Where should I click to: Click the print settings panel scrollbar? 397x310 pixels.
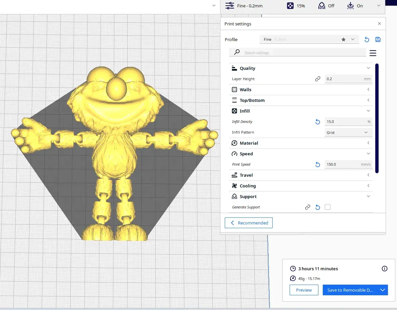(377, 118)
